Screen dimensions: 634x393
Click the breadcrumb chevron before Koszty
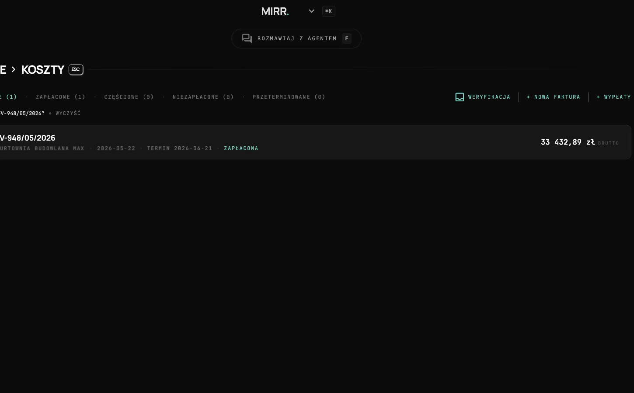14,69
